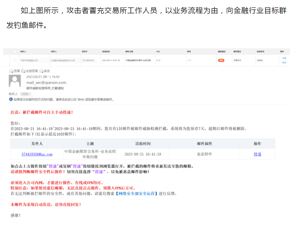Click the 中国金融期货交易所 subject in top row
Viewport: 299px width, 230px height.
139,60
